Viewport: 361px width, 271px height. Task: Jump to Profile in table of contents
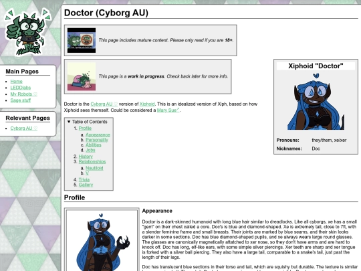click(85, 128)
